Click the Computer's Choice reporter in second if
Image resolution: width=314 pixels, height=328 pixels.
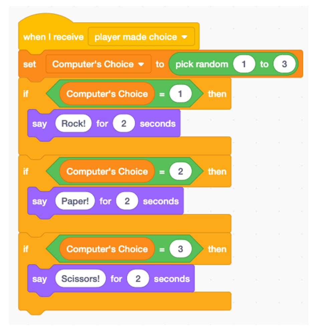pos(107,172)
